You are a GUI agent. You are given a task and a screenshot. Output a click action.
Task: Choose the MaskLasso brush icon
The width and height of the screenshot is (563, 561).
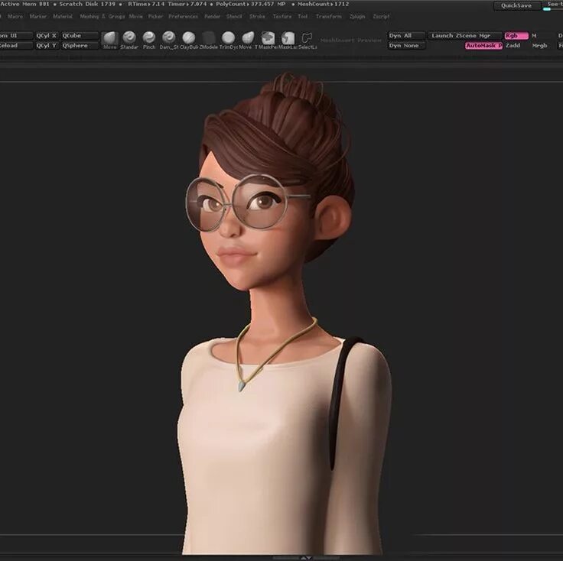[x=288, y=38]
